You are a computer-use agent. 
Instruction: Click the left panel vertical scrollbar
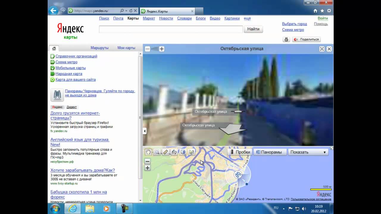[140, 117]
